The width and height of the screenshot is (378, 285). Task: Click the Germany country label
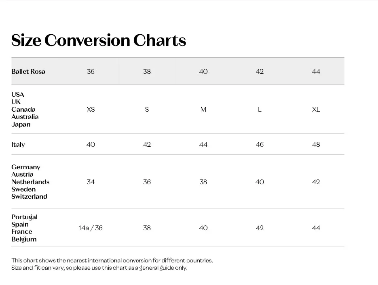[26, 167]
